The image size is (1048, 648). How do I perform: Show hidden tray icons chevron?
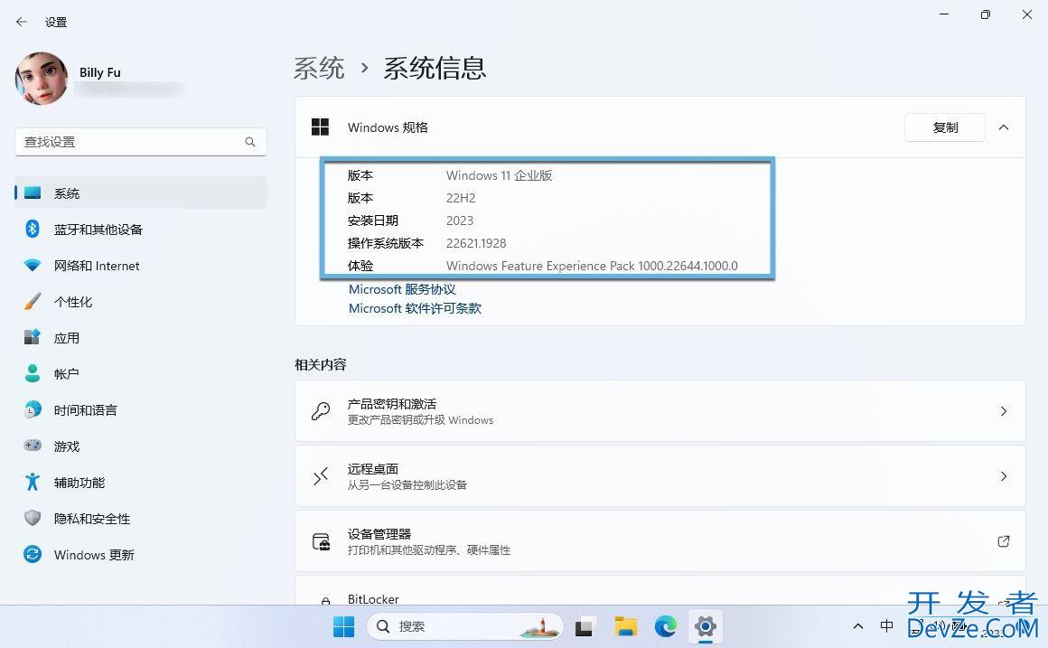858,626
